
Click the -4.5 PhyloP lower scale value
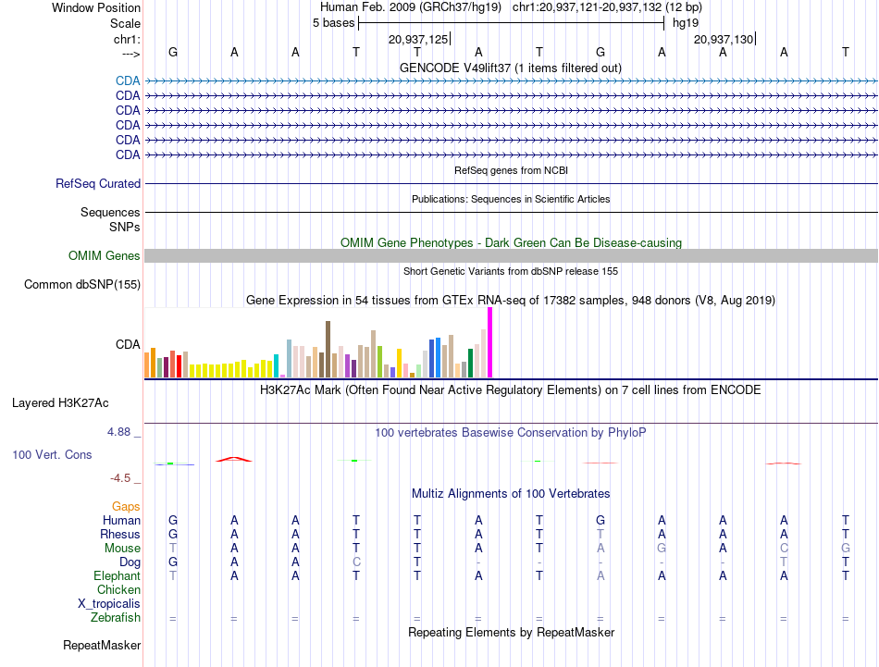coord(120,477)
